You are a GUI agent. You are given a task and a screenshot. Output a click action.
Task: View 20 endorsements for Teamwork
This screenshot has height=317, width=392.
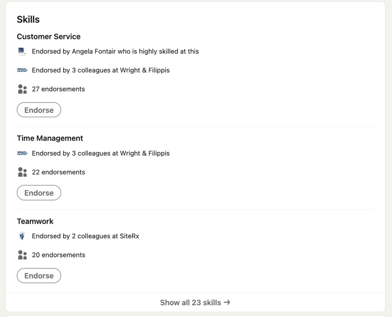tap(58, 255)
